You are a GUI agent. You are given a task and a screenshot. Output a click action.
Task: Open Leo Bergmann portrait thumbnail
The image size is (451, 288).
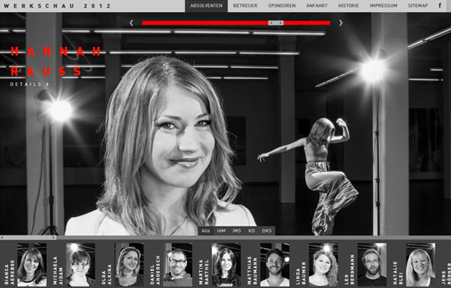(x=372, y=265)
